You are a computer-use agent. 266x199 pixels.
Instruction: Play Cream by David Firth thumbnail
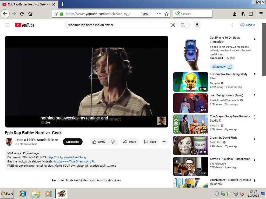tap(191, 145)
